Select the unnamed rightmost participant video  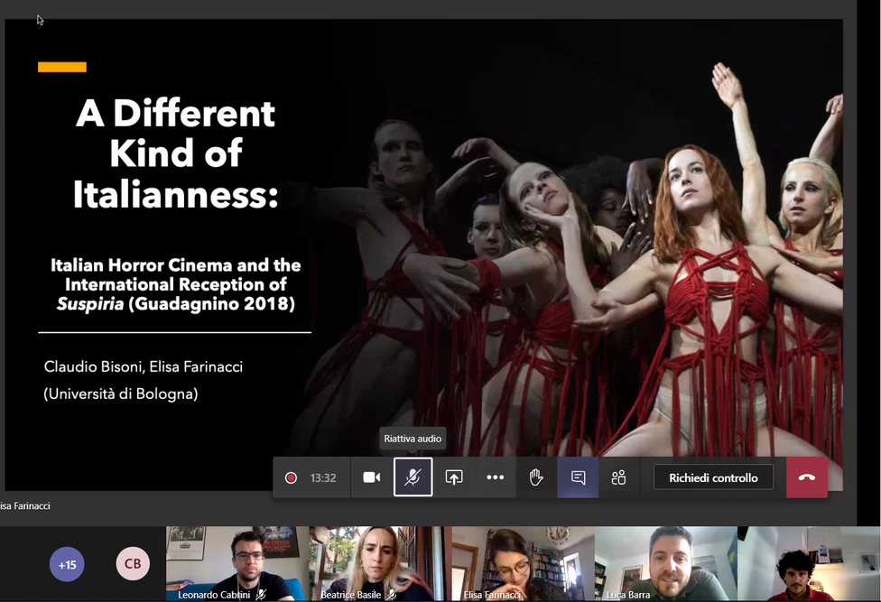[x=808, y=563]
